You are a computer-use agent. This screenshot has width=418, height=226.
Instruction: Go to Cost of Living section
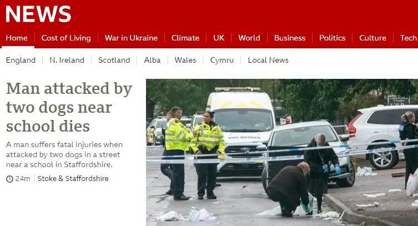coord(66,38)
